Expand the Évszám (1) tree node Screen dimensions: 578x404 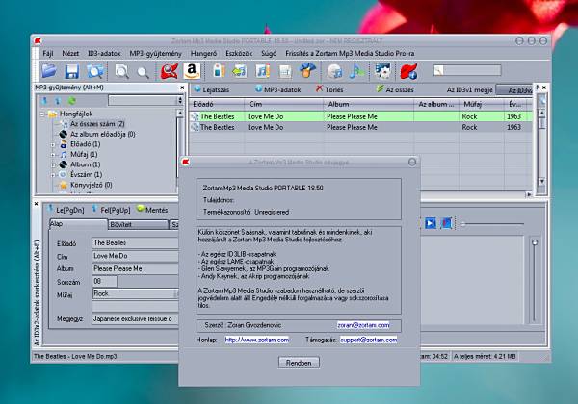pyautogui.click(x=53, y=175)
